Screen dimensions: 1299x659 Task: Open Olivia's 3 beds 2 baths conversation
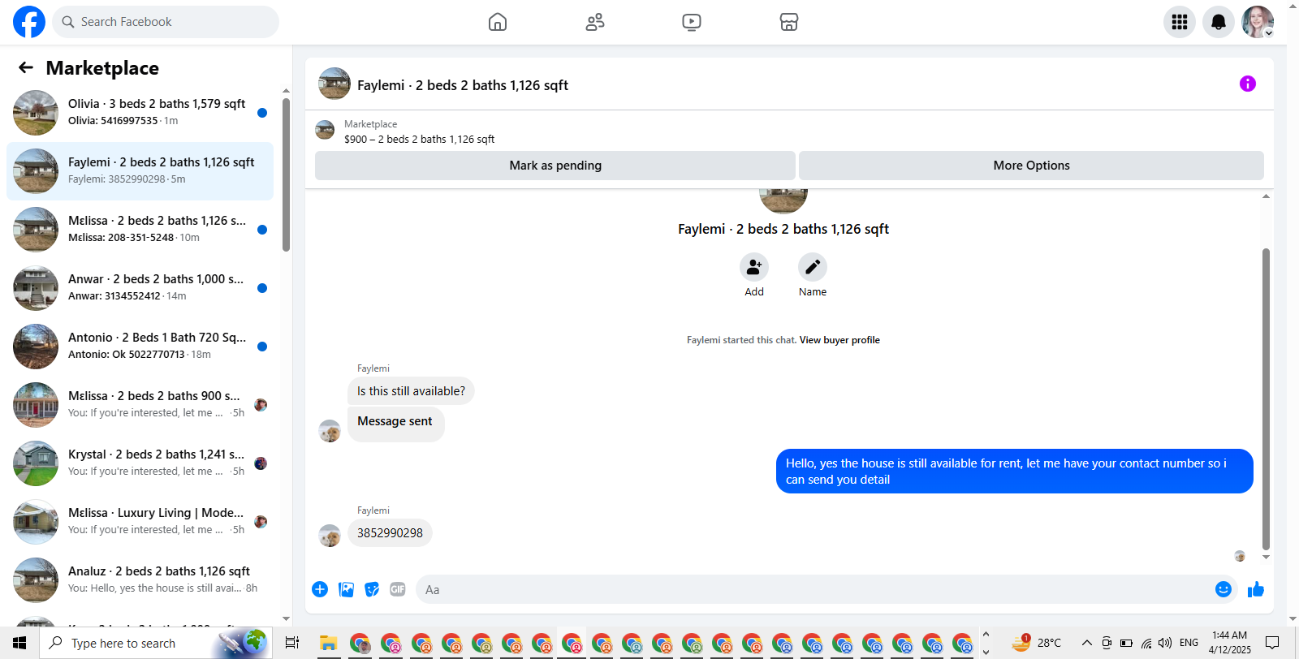coord(140,113)
